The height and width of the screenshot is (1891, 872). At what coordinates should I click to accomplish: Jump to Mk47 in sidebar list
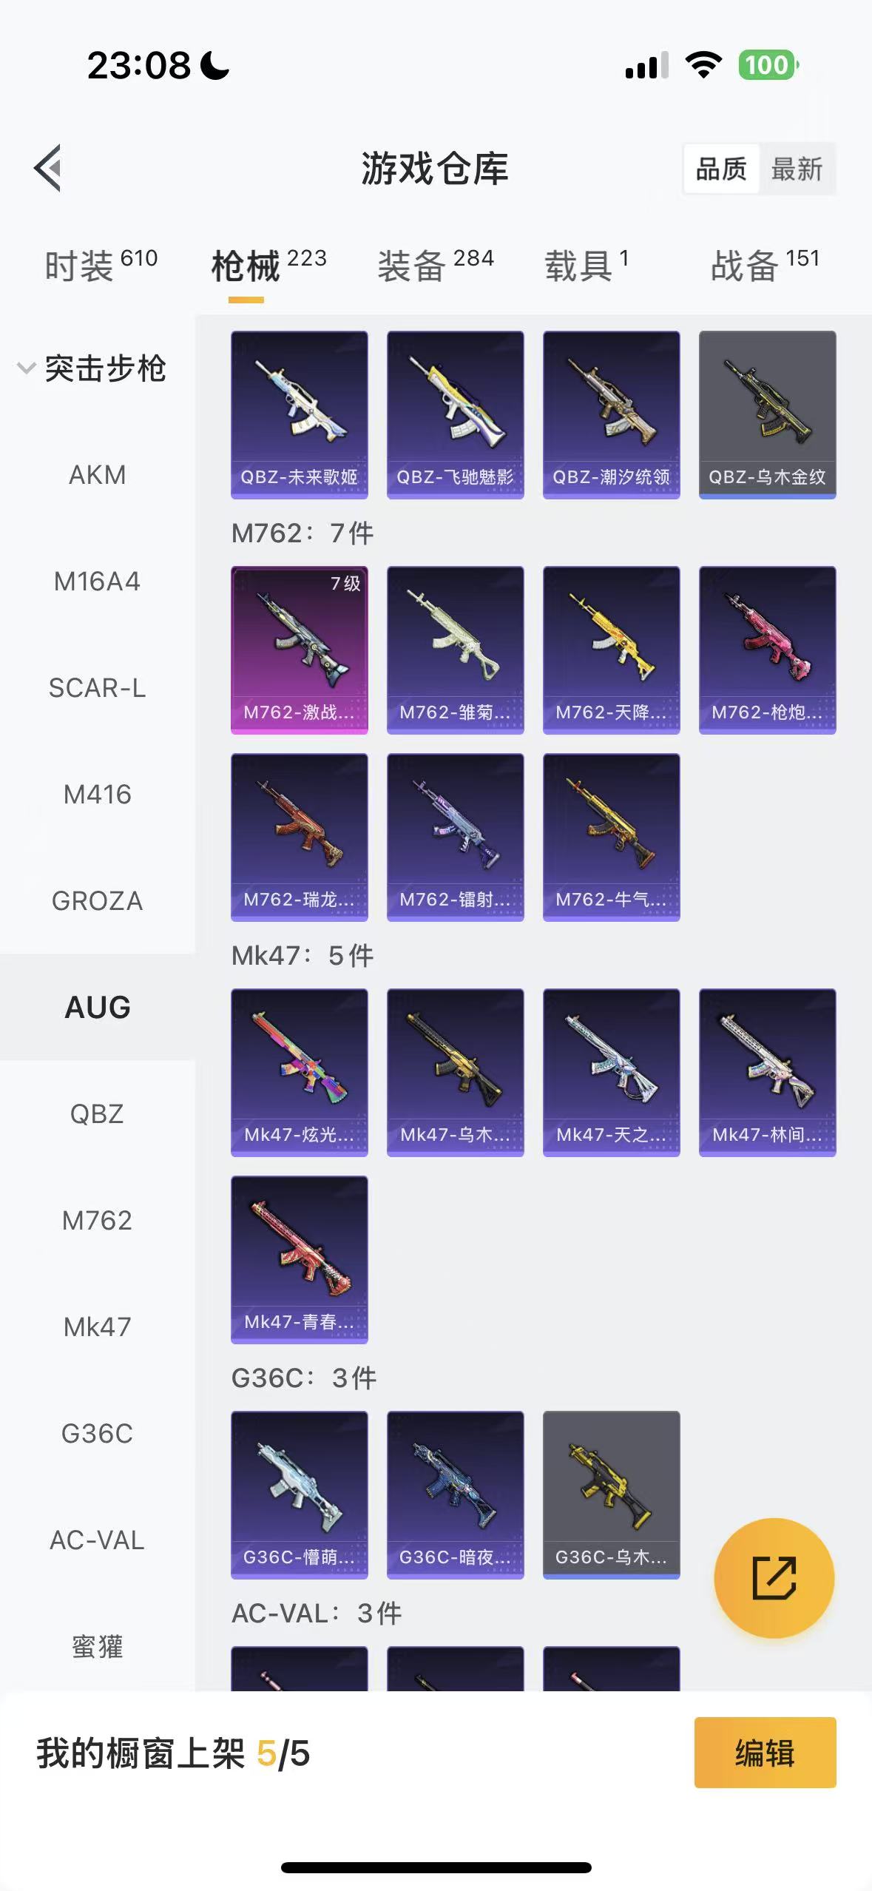(98, 1327)
